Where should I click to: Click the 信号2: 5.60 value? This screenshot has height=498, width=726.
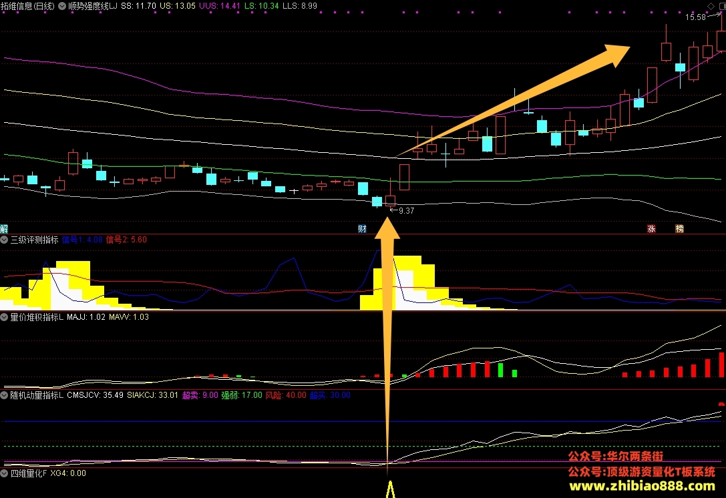coord(126,240)
